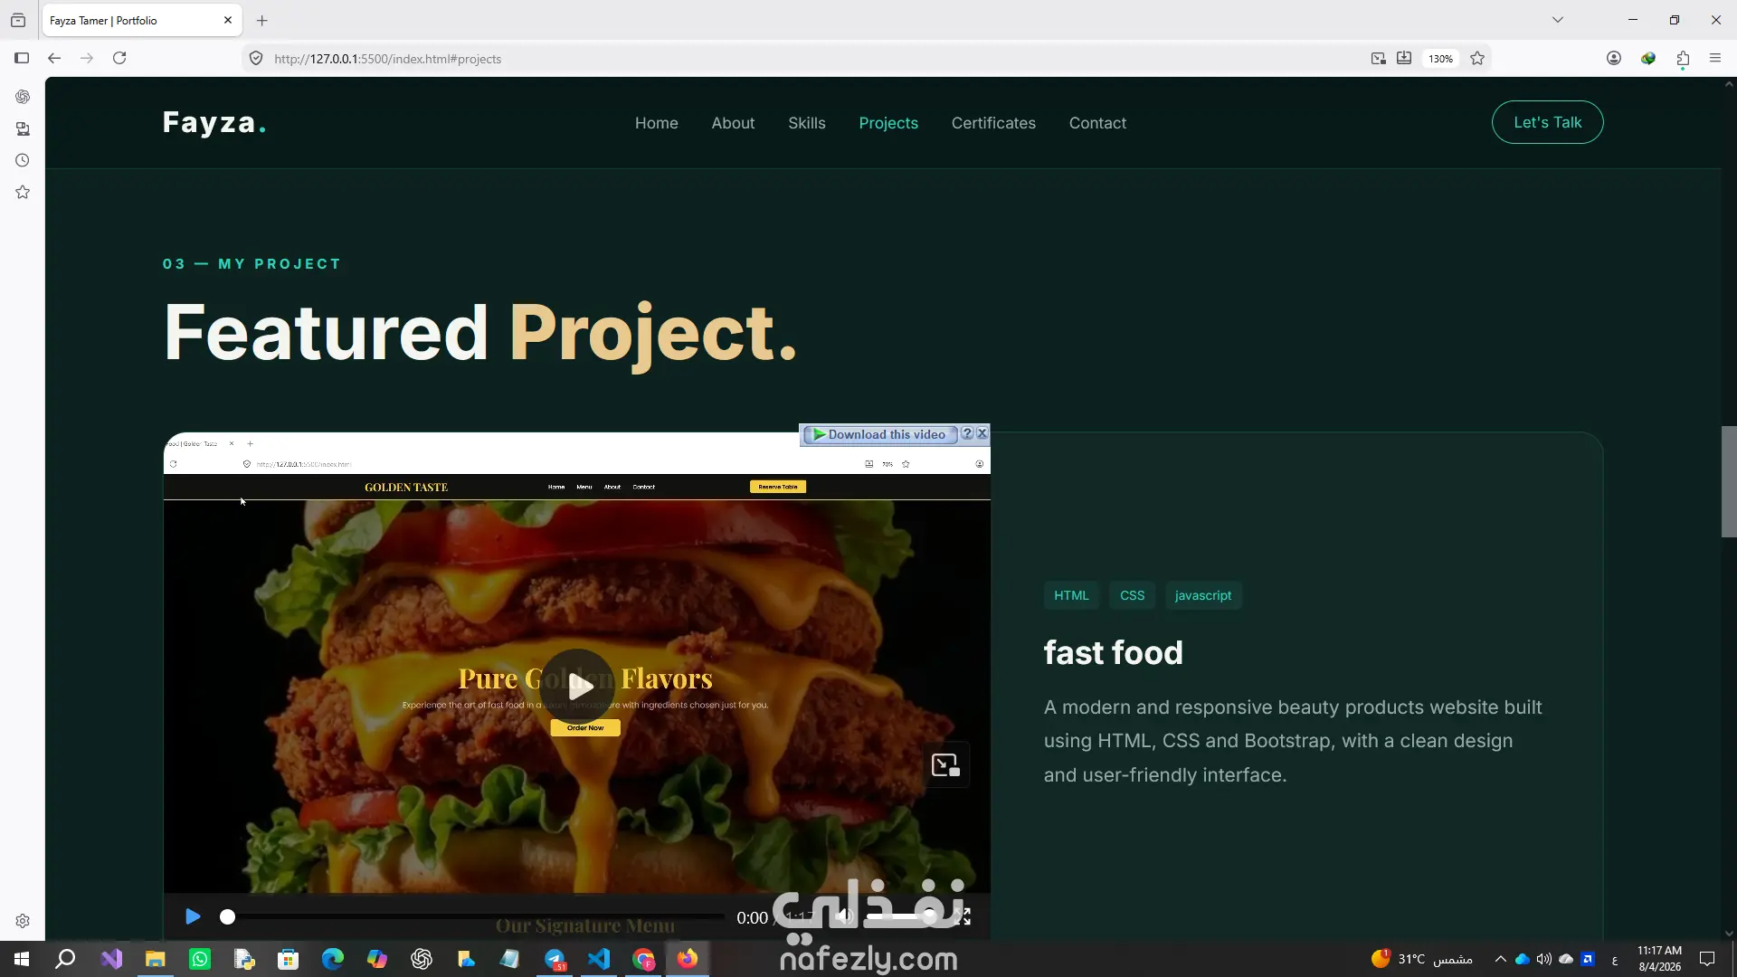Click the play button in video controls
Viewport: 1737px width, 977px height.
[193, 917]
